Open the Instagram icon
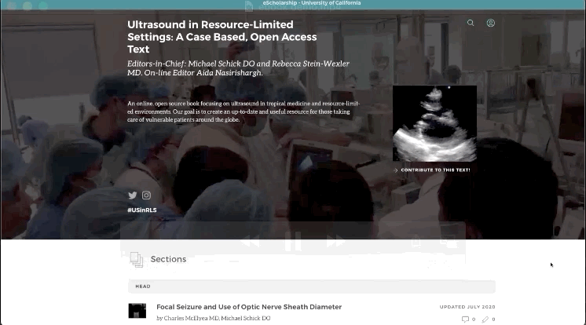 pyautogui.click(x=146, y=195)
